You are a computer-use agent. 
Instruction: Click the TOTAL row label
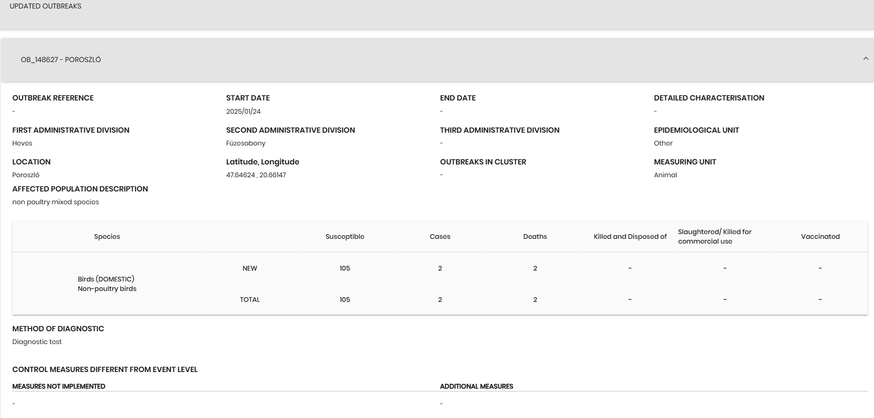[x=250, y=300]
